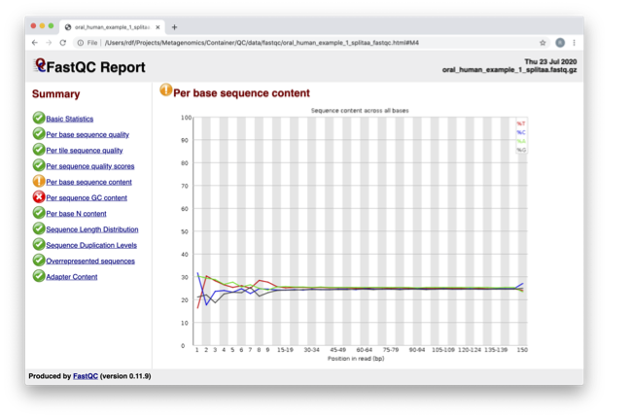The width and height of the screenshot is (632, 418).
Task: Click the red fail icon beside Per sequence GC content
Action: point(39,197)
